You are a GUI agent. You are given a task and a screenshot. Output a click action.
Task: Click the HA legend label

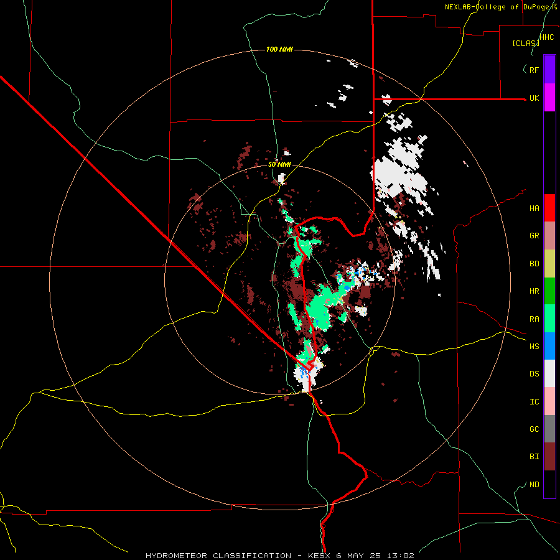tap(534, 208)
